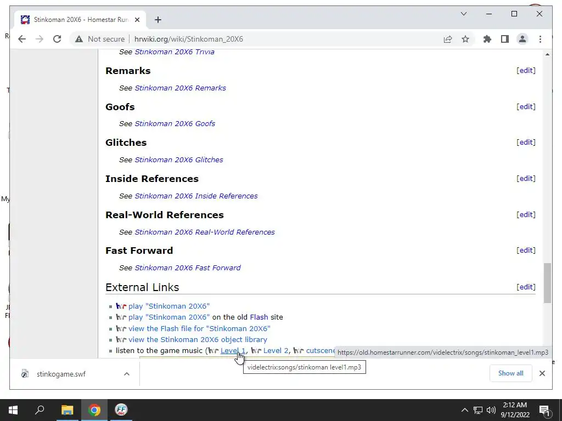Screen dimensions: 562x421
Task: Open the Not secure warning icon
Action: (x=79, y=39)
